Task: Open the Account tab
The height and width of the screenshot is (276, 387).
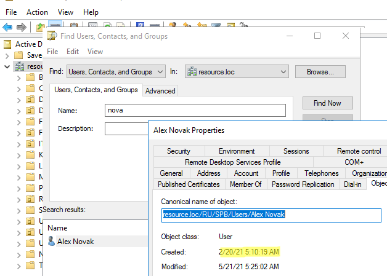Action: (246, 173)
